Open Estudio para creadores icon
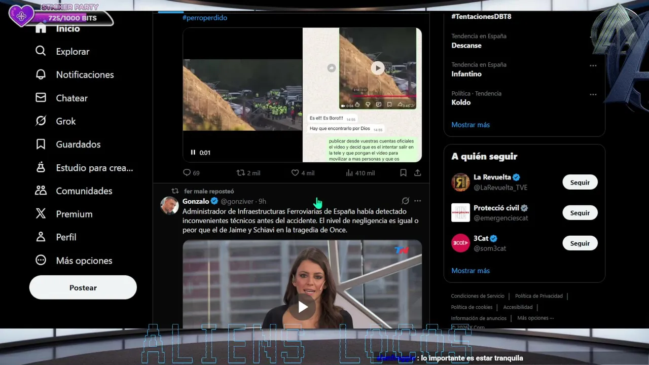This screenshot has width=649, height=365. click(x=41, y=167)
